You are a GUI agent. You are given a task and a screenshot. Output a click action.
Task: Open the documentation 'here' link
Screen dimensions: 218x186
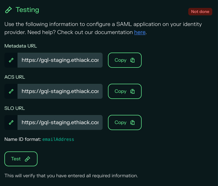tap(140, 32)
